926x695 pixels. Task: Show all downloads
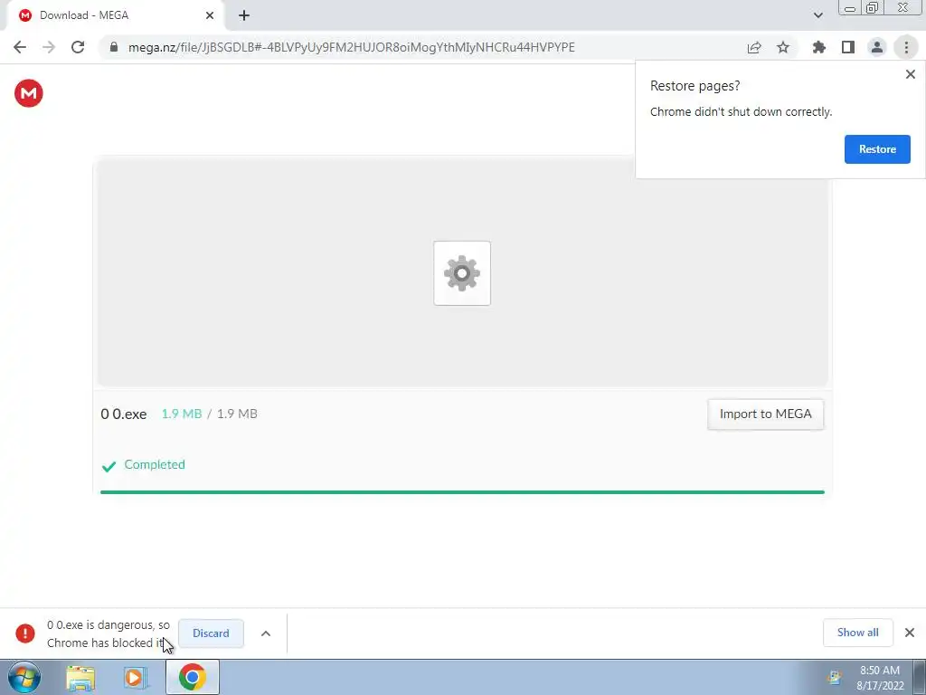[x=857, y=633]
